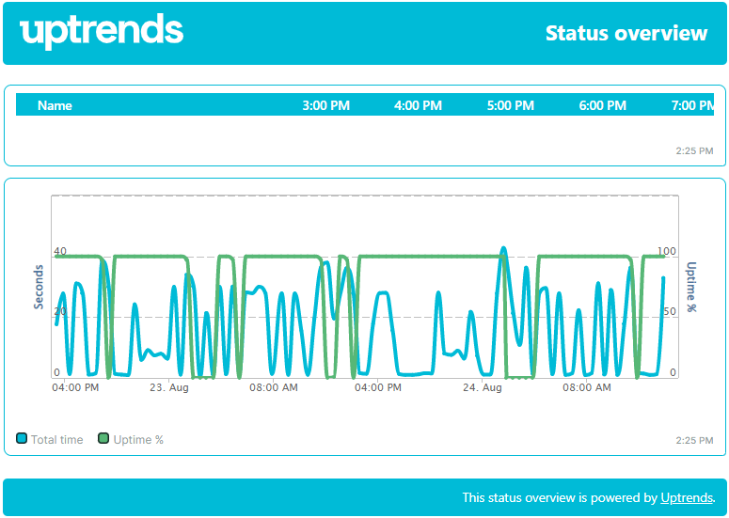729x518 pixels.
Task: Click the Status overview page title
Action: (x=626, y=34)
